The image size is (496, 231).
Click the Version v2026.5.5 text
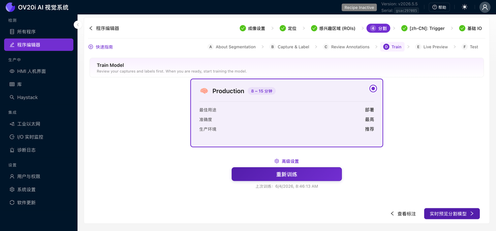399,4
